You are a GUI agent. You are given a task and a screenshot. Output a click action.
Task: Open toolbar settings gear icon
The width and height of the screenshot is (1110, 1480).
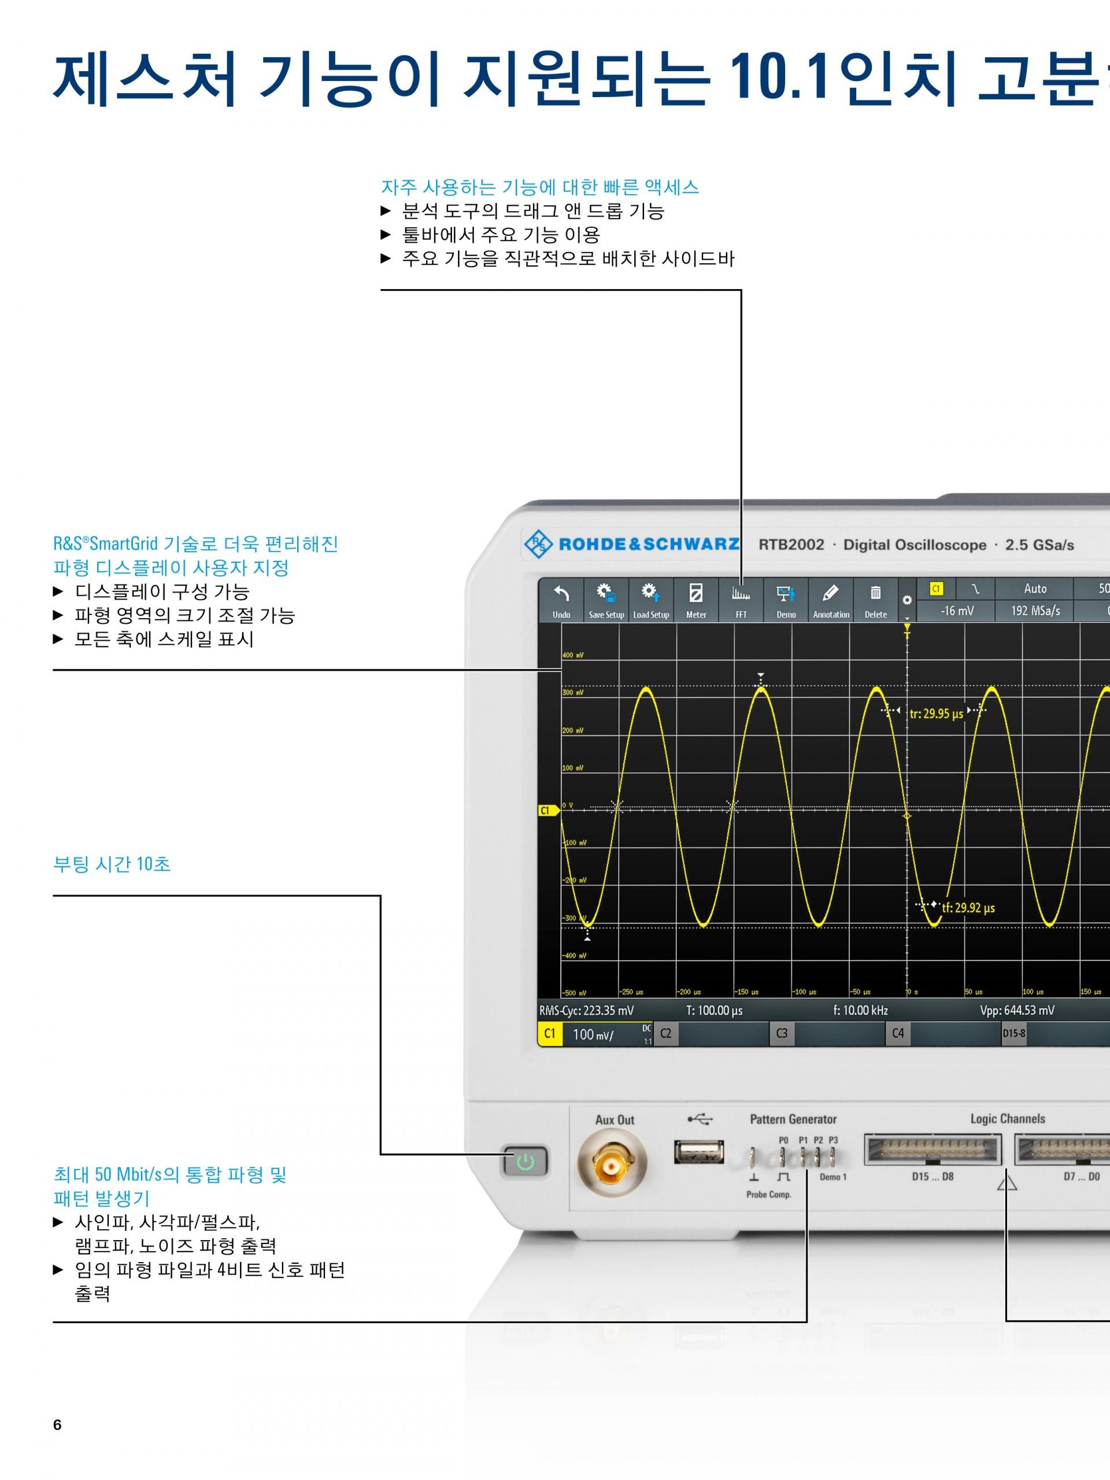[x=907, y=600]
